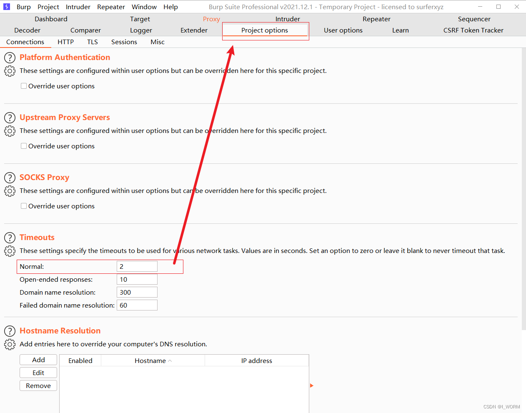Screen dimensions: 526x413
Task: Switch to the Dashboard tab
Action: pyautogui.click(x=51, y=19)
